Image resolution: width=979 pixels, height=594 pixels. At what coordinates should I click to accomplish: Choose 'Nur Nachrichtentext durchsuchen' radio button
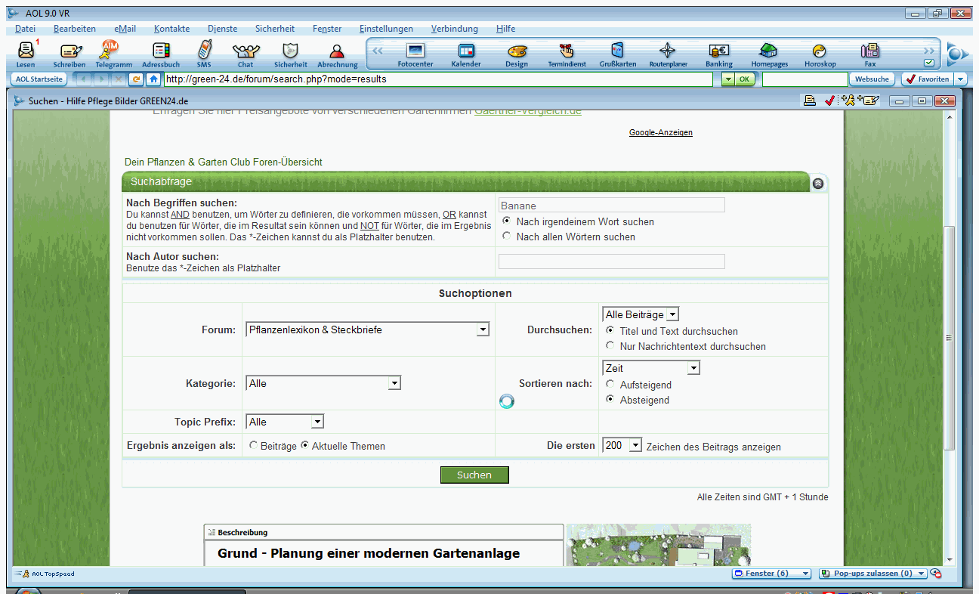[x=610, y=346]
